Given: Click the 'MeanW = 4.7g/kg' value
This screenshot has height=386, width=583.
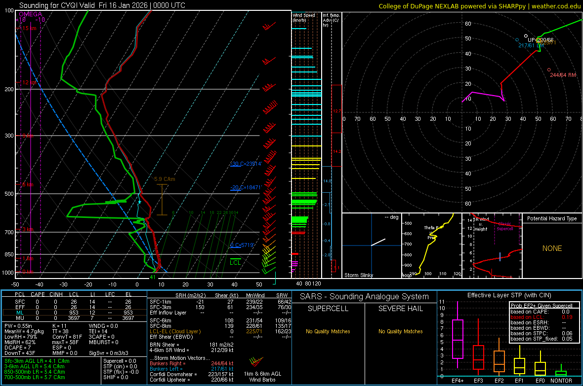Looking at the screenshot, I should [x=24, y=331].
